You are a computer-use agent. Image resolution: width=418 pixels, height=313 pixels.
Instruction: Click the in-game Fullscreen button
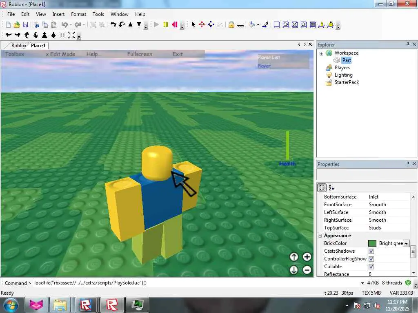[140, 54]
